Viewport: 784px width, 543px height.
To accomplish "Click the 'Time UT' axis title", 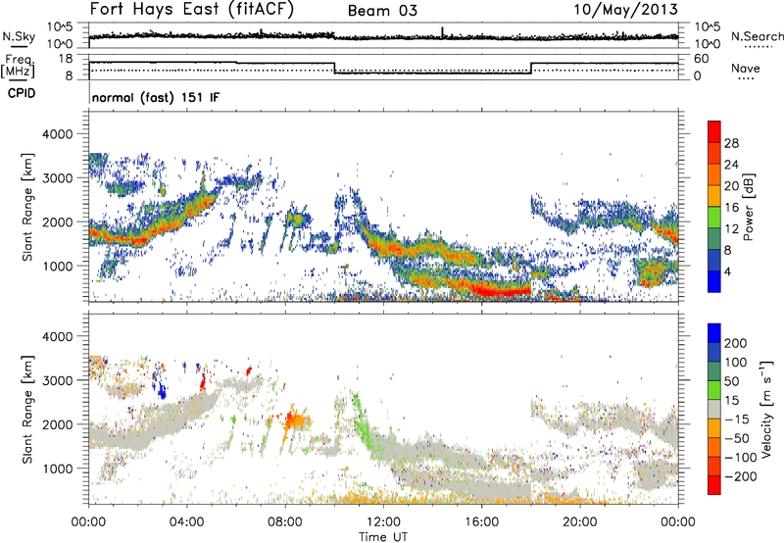I will point(383,536).
